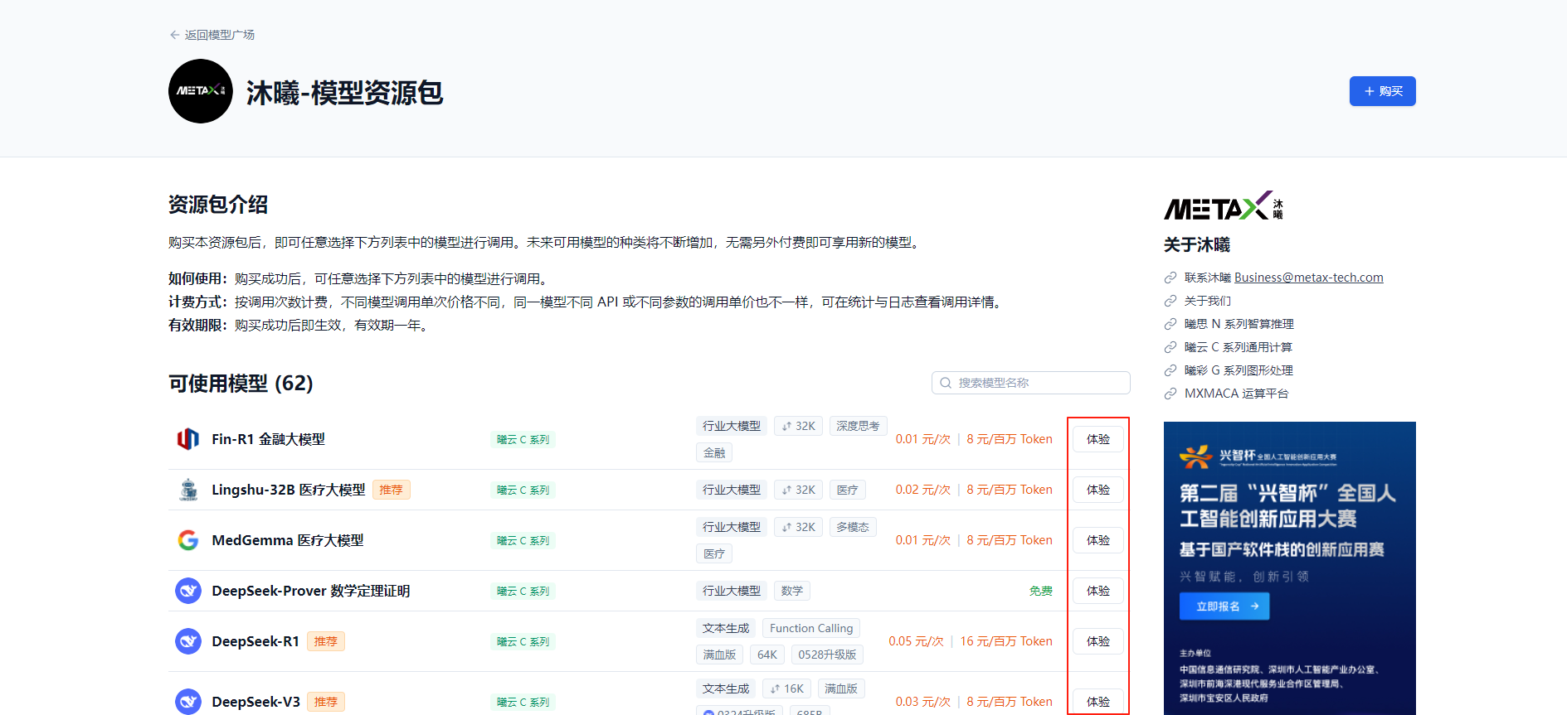Click link icon beside MXMACA 运算平台
Image resolution: width=1567 pixels, height=715 pixels.
click(x=1170, y=394)
